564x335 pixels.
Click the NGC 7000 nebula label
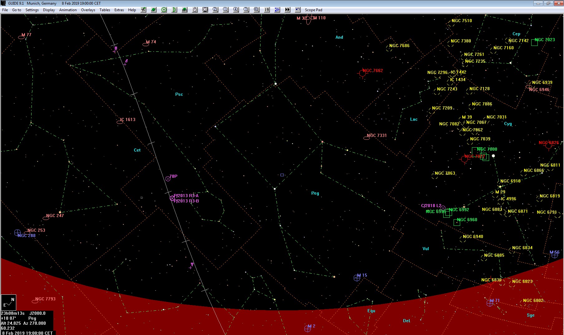click(487, 149)
